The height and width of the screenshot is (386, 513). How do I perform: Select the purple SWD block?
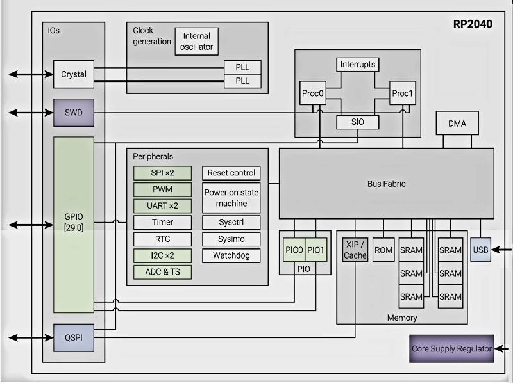(74, 113)
